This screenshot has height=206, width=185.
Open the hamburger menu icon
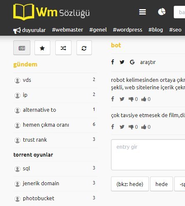[143, 12]
